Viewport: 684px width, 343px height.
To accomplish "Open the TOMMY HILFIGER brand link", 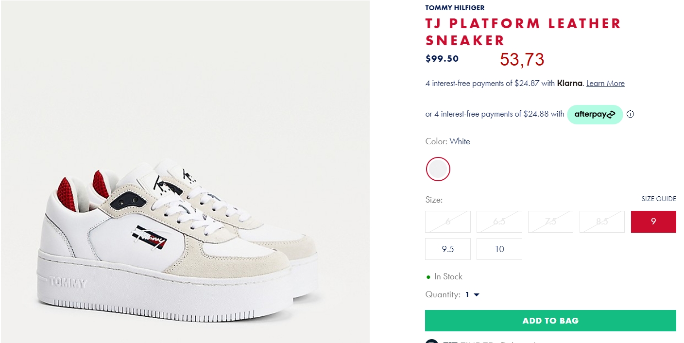I will (x=455, y=8).
